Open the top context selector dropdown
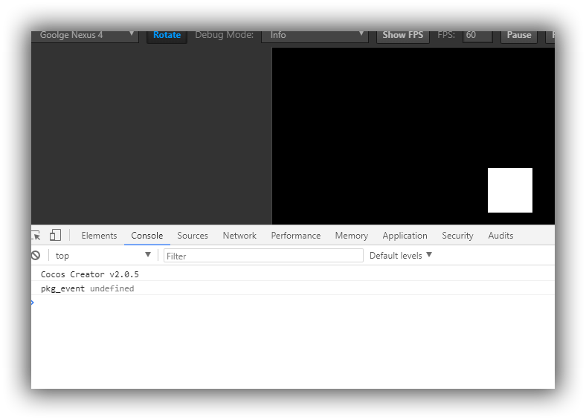Image resolution: width=586 pixels, height=420 pixels. (x=103, y=256)
